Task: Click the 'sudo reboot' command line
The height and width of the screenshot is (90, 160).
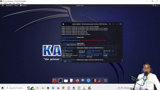Action: pos(68,61)
